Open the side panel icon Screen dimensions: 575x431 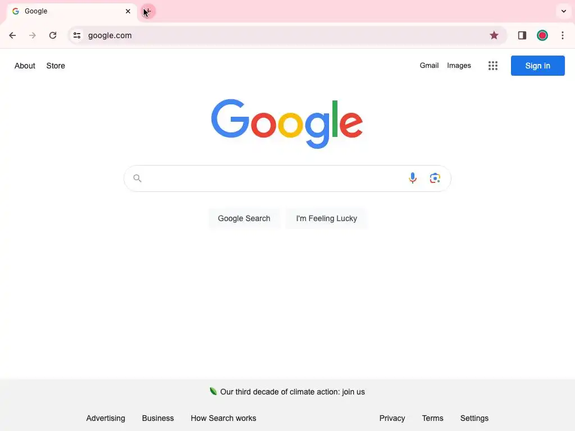pos(522,35)
